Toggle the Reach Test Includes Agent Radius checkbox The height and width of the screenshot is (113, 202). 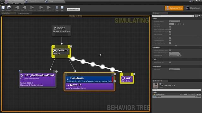click(170, 29)
